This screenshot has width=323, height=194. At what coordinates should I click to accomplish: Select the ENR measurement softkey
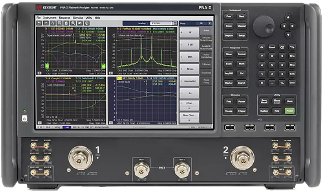click(189, 57)
